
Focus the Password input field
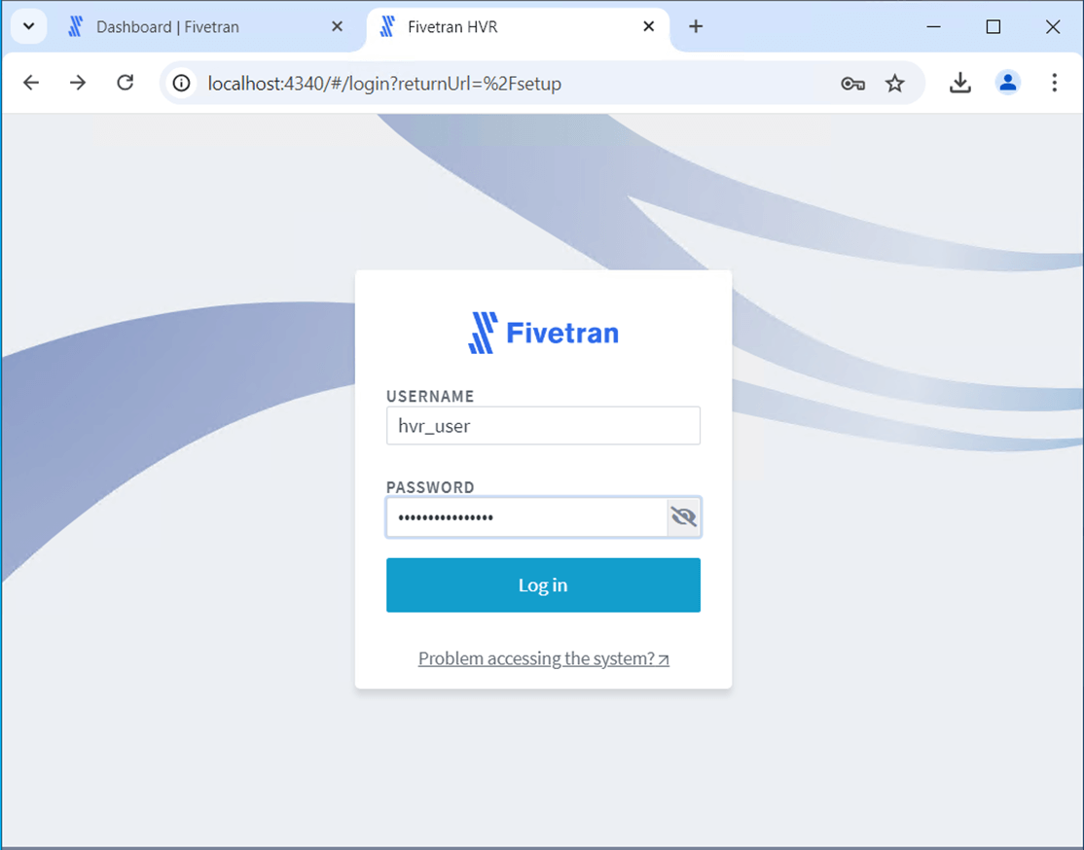pos(526,517)
